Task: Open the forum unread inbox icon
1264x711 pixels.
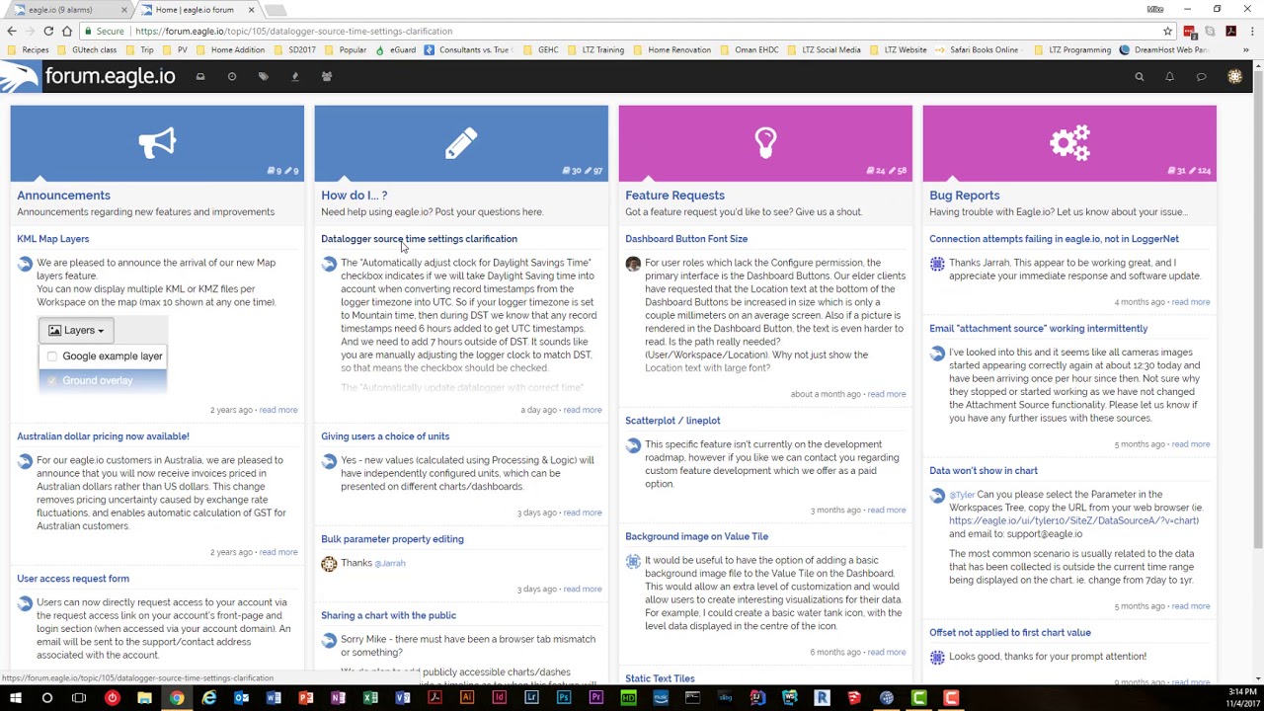Action: click(x=200, y=77)
